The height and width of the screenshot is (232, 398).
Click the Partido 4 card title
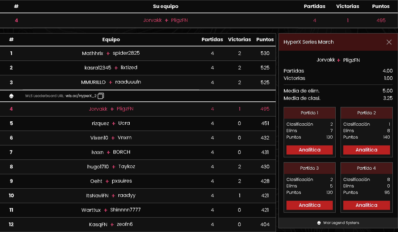tap(366, 168)
